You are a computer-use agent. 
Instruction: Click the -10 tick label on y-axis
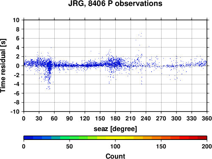coord(15,112)
